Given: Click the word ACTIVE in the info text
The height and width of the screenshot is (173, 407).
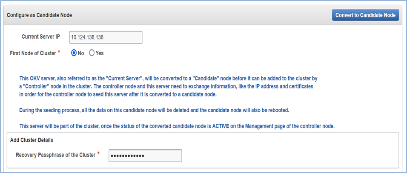Looking at the screenshot, I should (221, 126).
